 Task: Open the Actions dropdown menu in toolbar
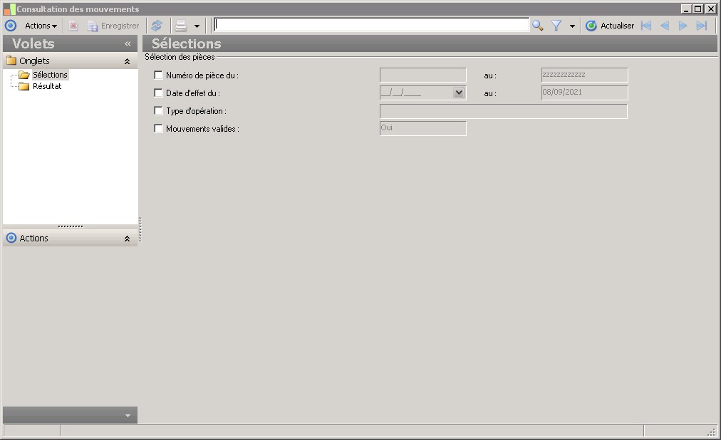click(41, 26)
